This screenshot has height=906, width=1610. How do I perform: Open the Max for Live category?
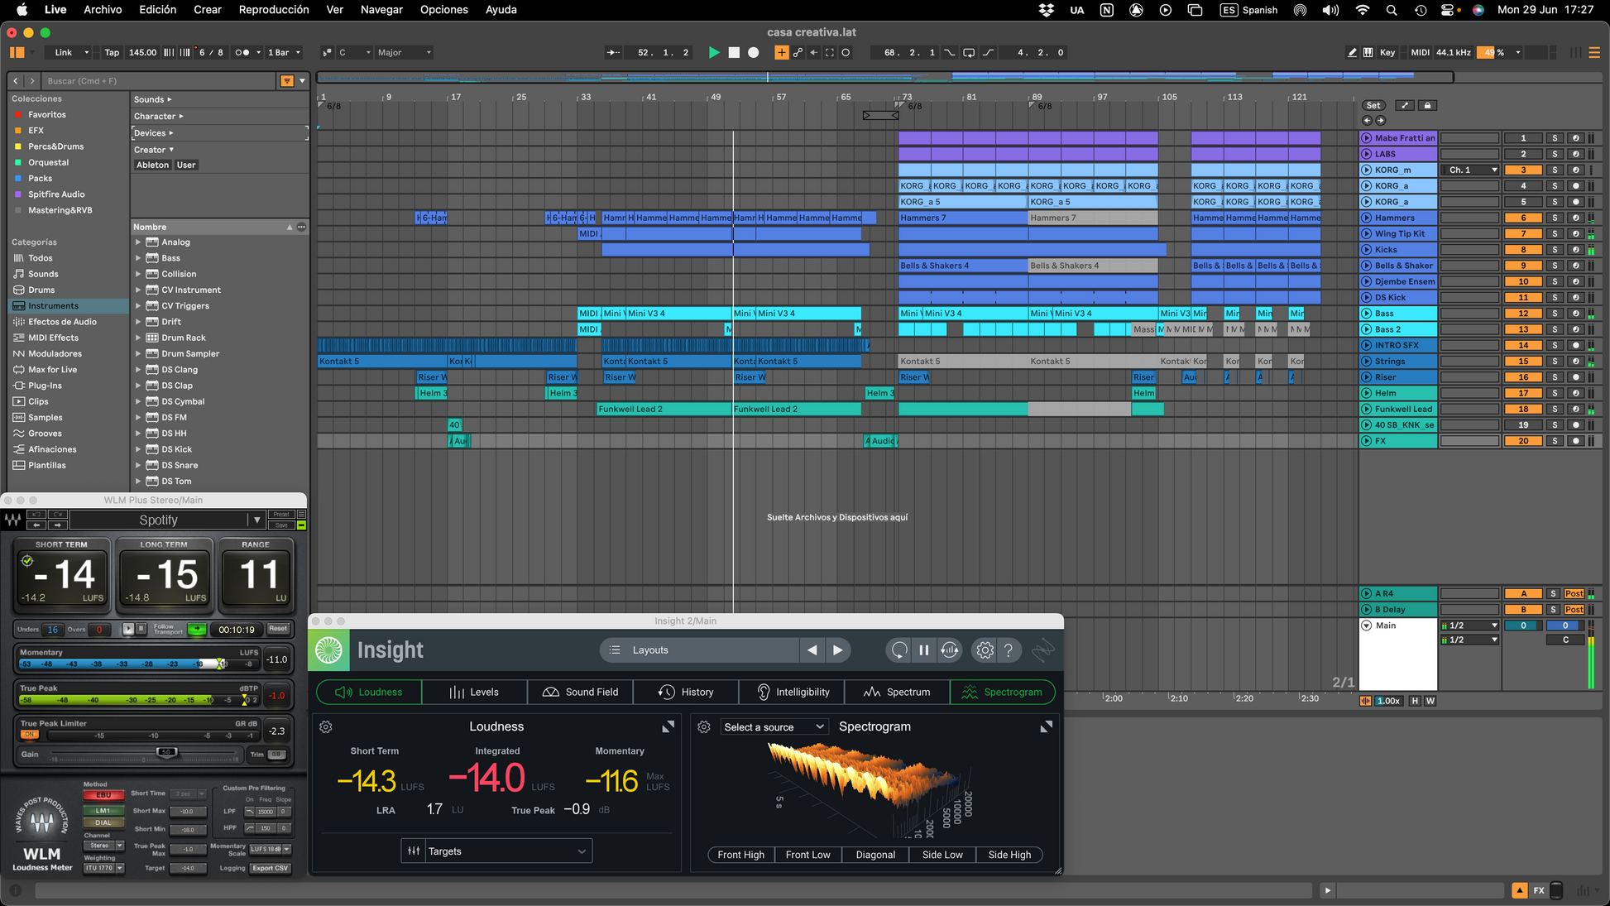tap(53, 369)
